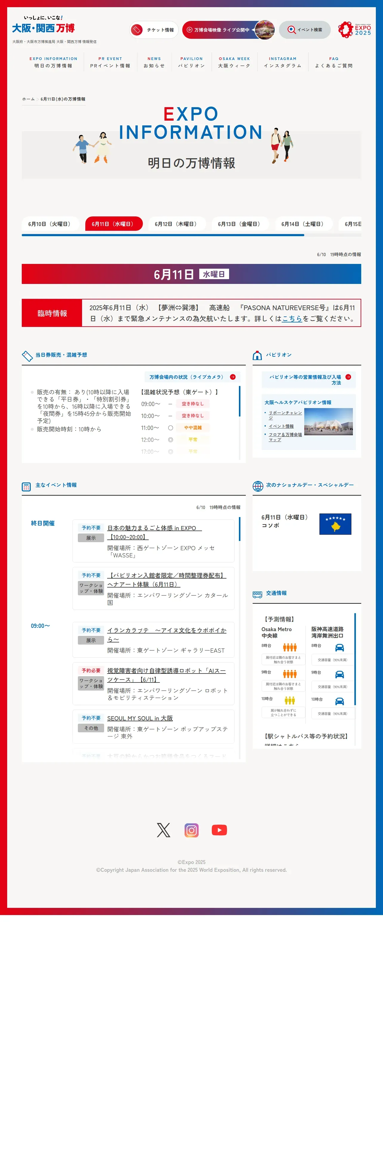Open よくあるご質問 FAQ menu item

(333, 62)
